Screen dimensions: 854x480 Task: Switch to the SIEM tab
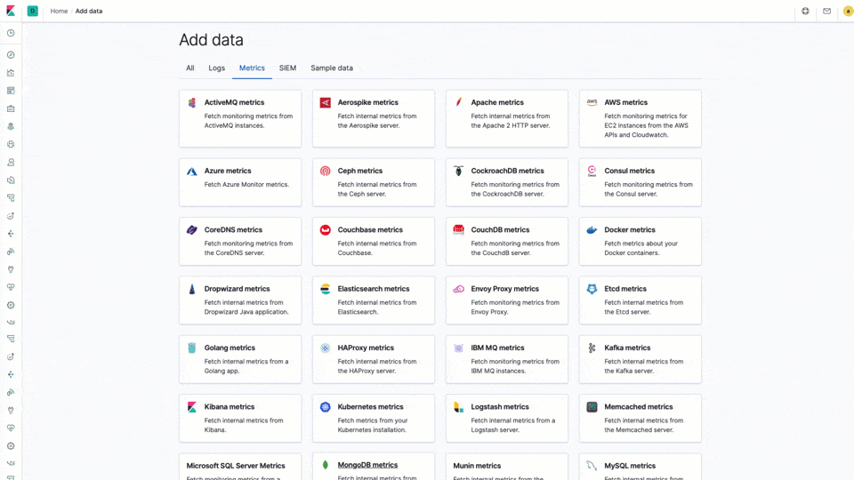click(287, 68)
